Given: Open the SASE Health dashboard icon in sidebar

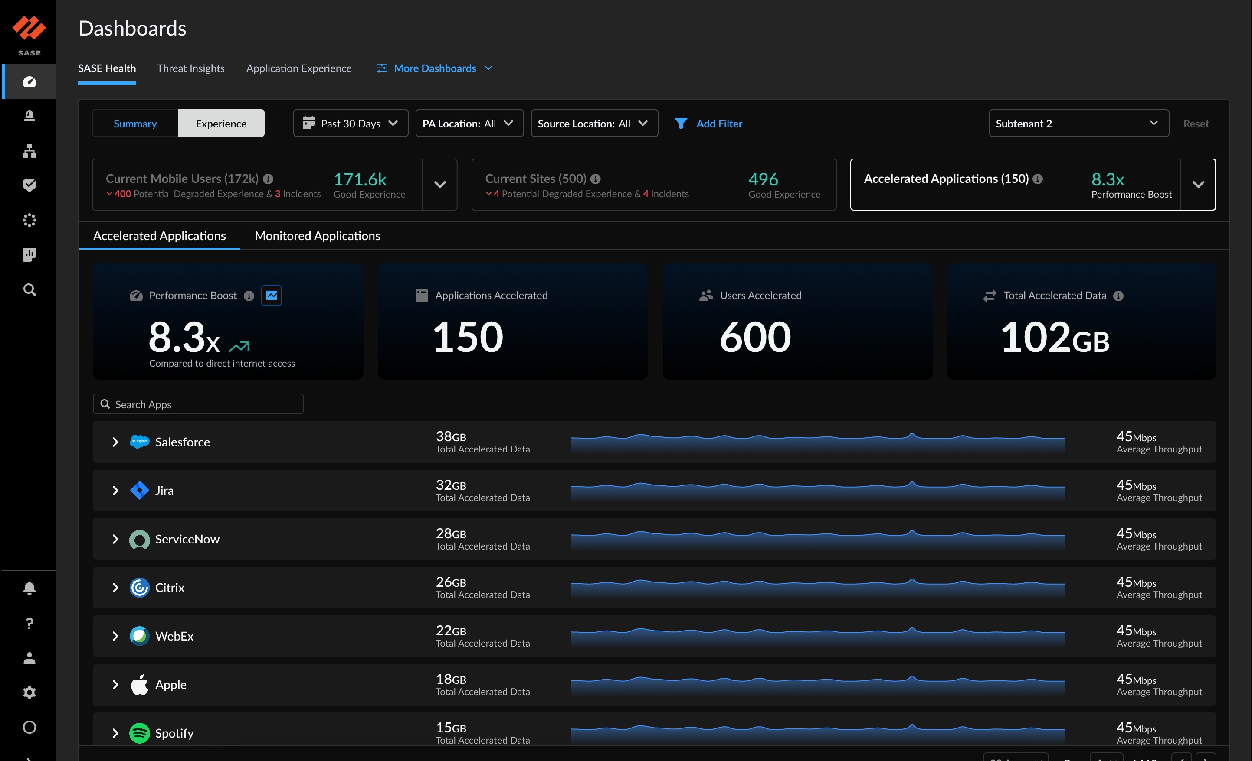Looking at the screenshot, I should (x=29, y=81).
